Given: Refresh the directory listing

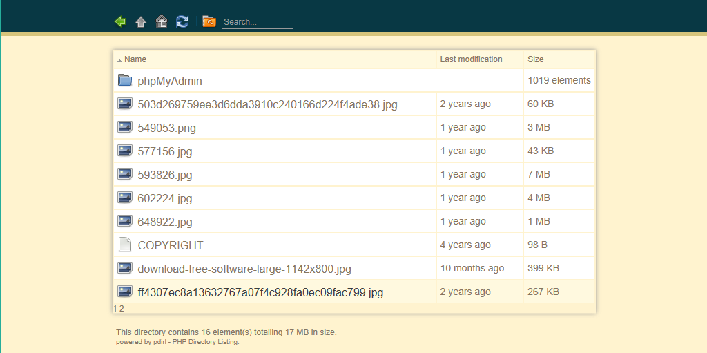Looking at the screenshot, I should [182, 21].
